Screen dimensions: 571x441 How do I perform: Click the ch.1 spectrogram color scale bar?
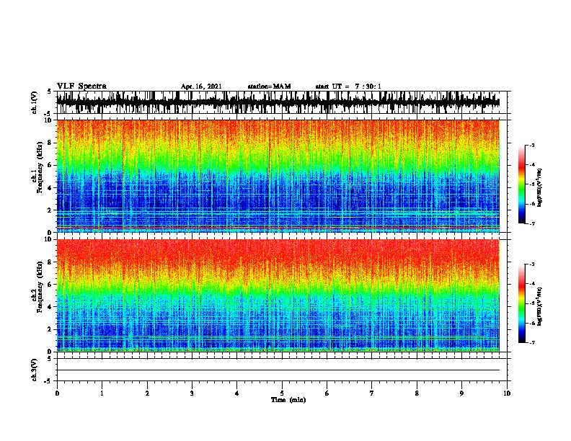pos(522,184)
